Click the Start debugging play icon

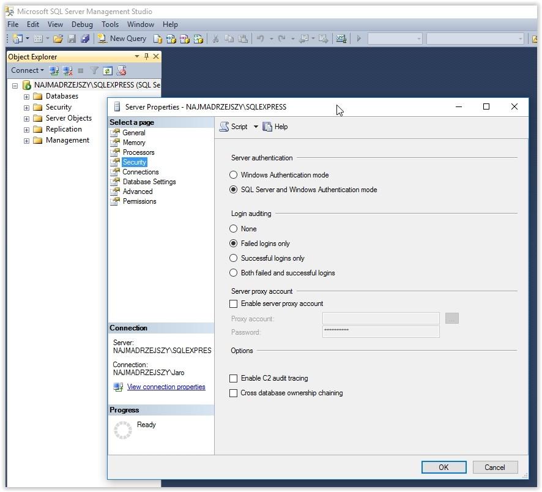tap(359, 39)
